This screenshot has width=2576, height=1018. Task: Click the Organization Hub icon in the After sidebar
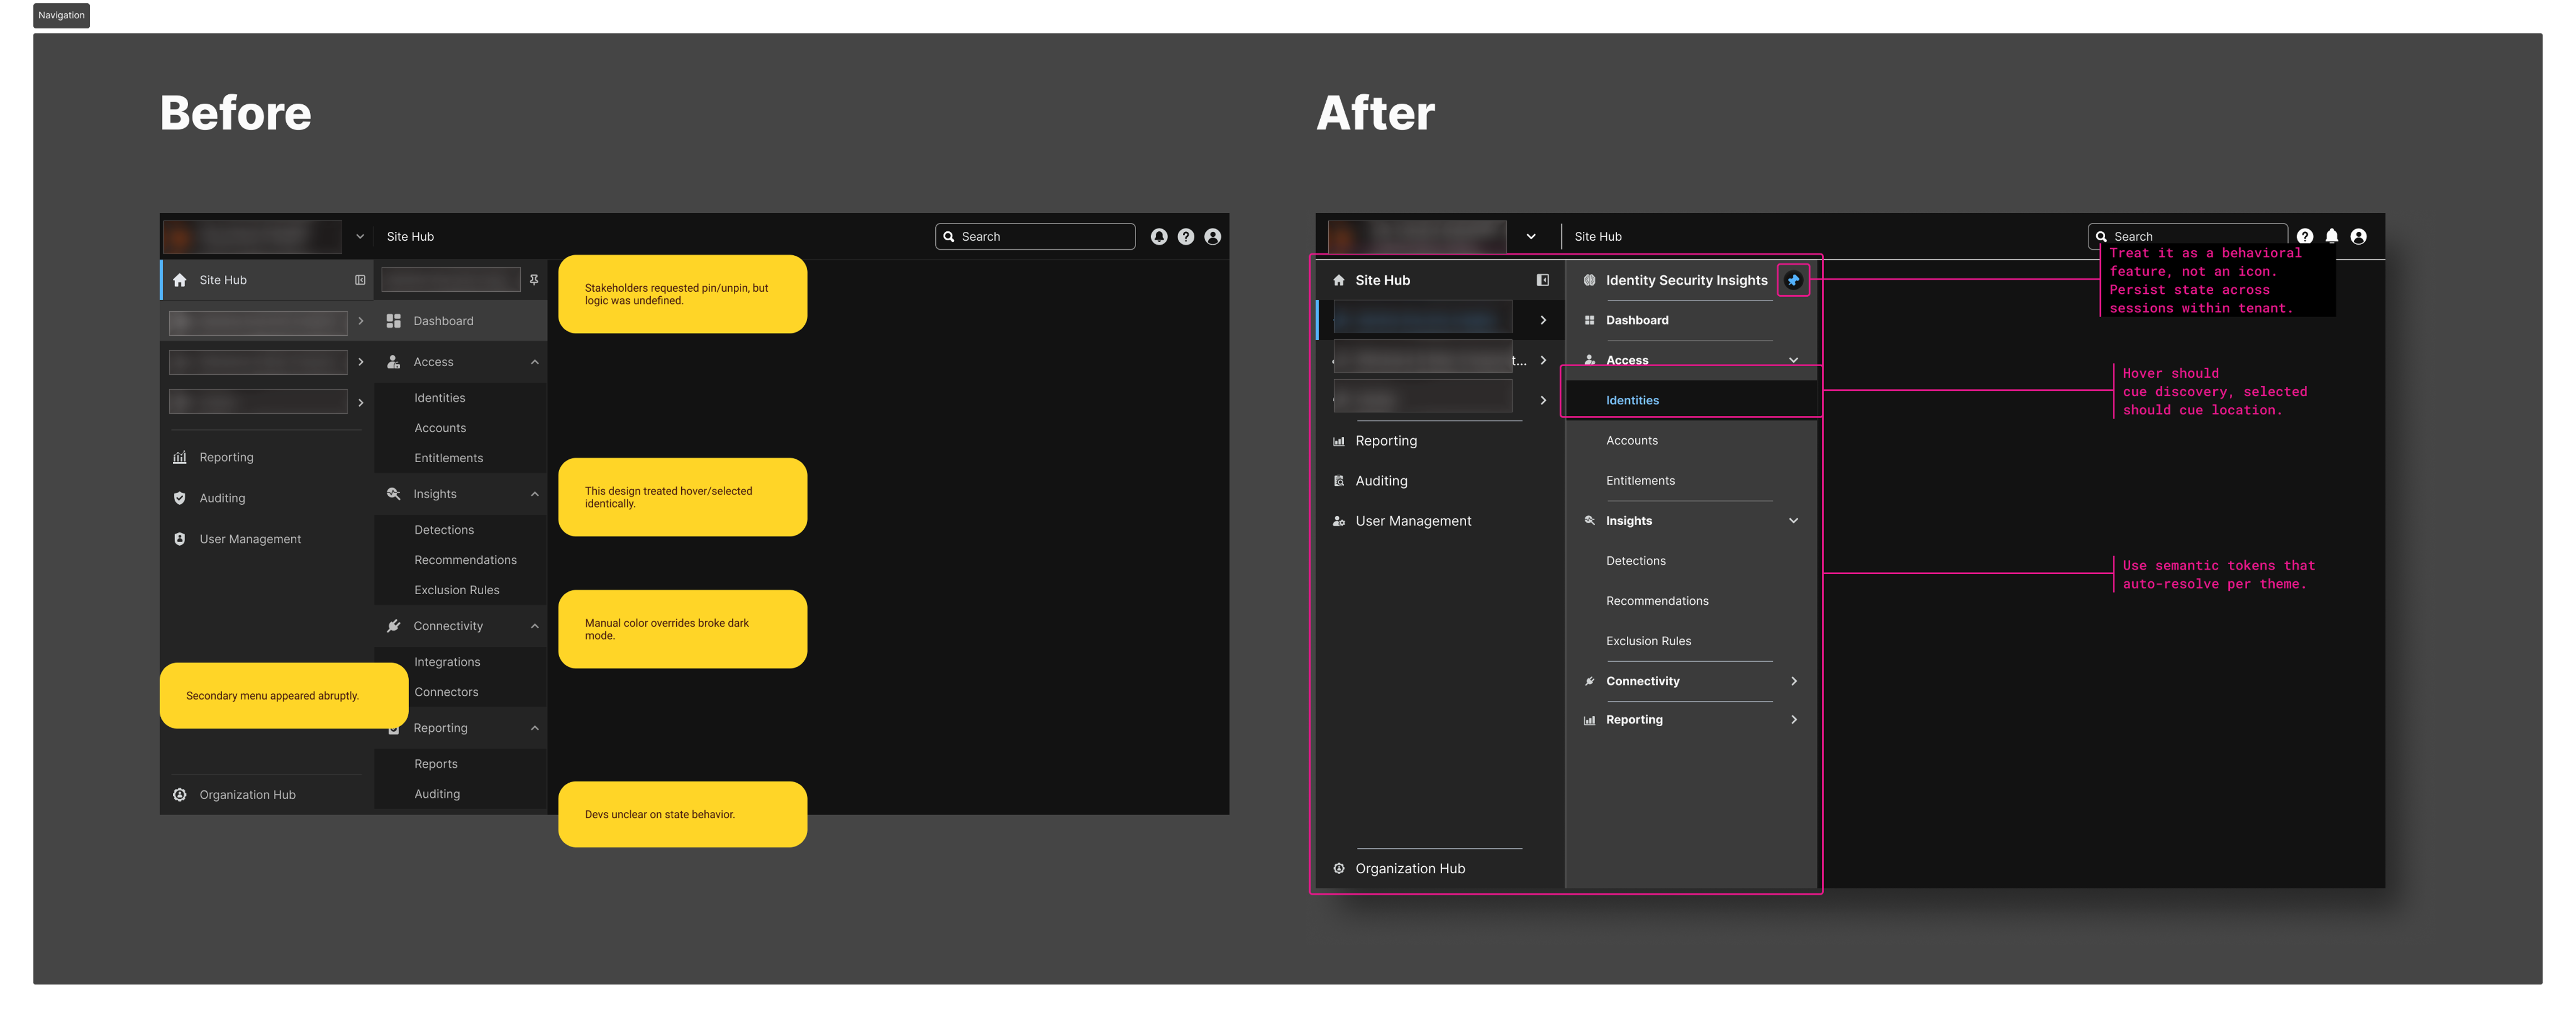click(x=1339, y=869)
